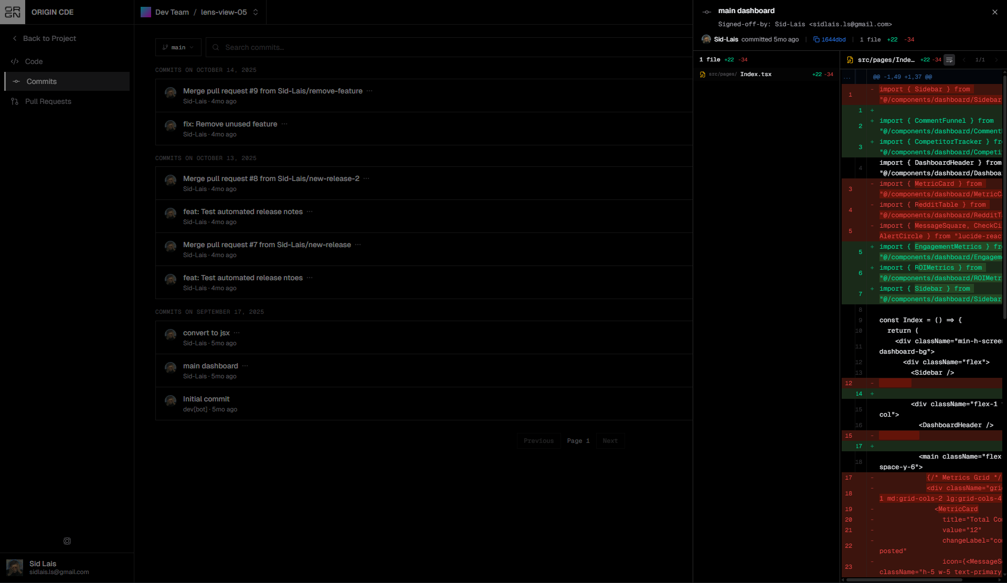Screen dimensions: 1007x583
Task: Expand hidden lines above diff hunk
Action: [847, 77]
